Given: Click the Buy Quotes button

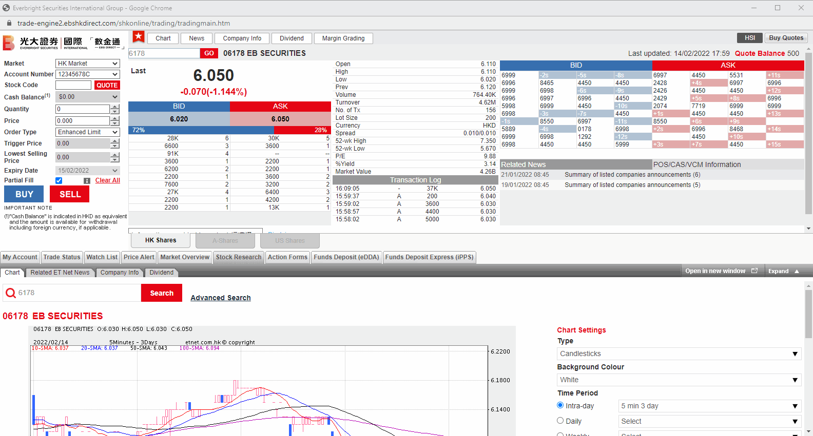Looking at the screenshot, I should [786, 38].
